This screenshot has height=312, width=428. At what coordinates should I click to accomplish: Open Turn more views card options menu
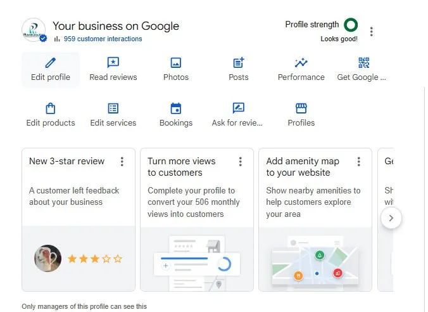click(241, 162)
